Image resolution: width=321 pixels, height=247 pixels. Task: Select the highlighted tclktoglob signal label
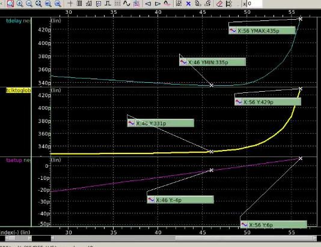[19, 91]
